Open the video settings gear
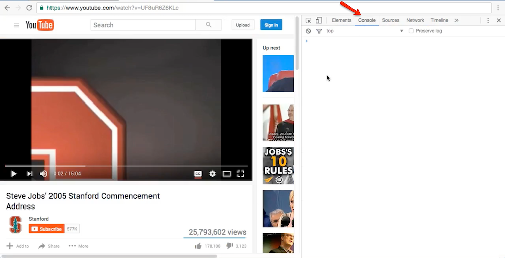505x258 pixels. coord(212,174)
